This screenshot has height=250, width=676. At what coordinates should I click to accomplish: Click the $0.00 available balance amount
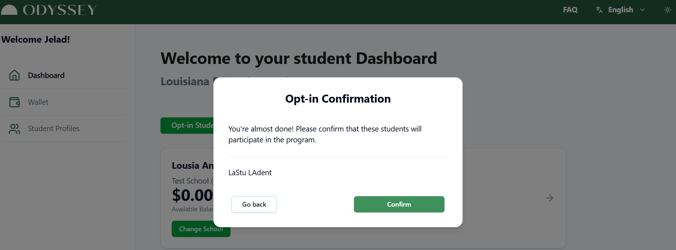click(192, 195)
